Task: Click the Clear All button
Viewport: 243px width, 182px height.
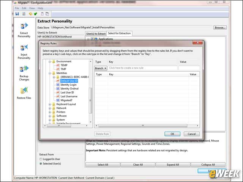Action: (x=138, y=165)
